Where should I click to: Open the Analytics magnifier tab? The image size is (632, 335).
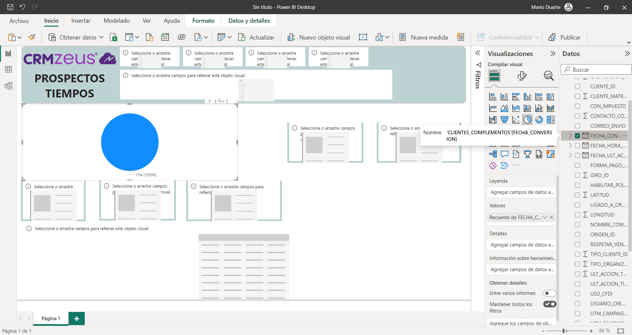[549, 76]
